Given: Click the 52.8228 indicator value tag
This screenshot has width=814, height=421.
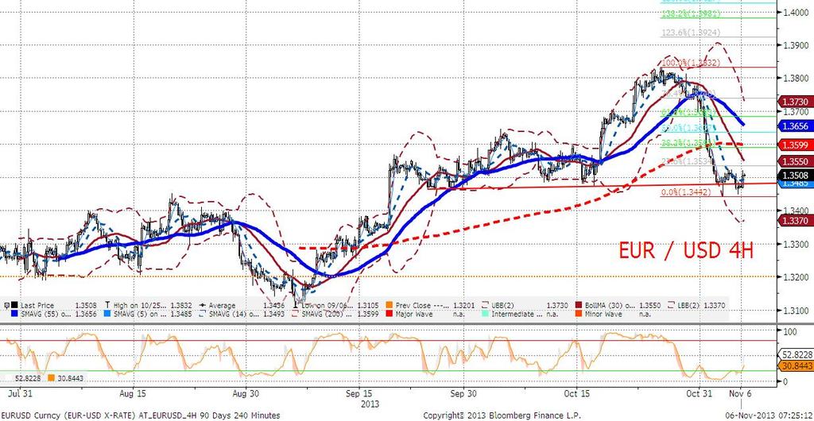Looking at the screenshot, I should click(796, 355).
